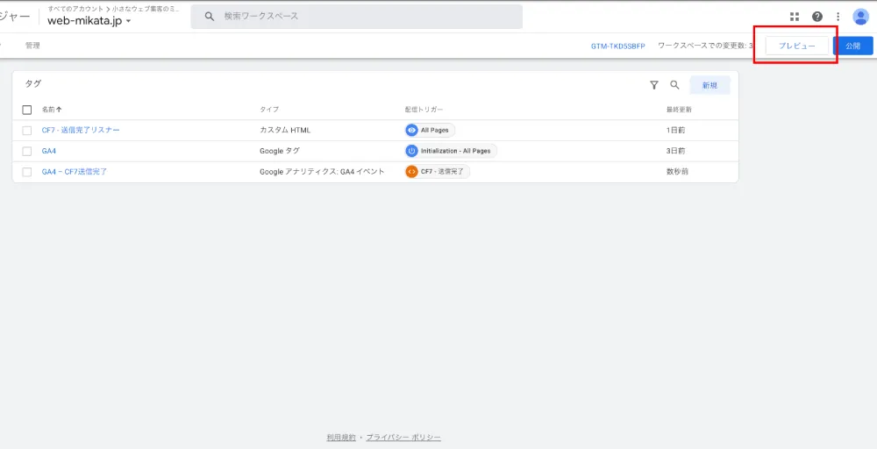Focus the 検索ワークスペース search field
The width and height of the screenshot is (877, 449).
pyautogui.click(x=357, y=17)
